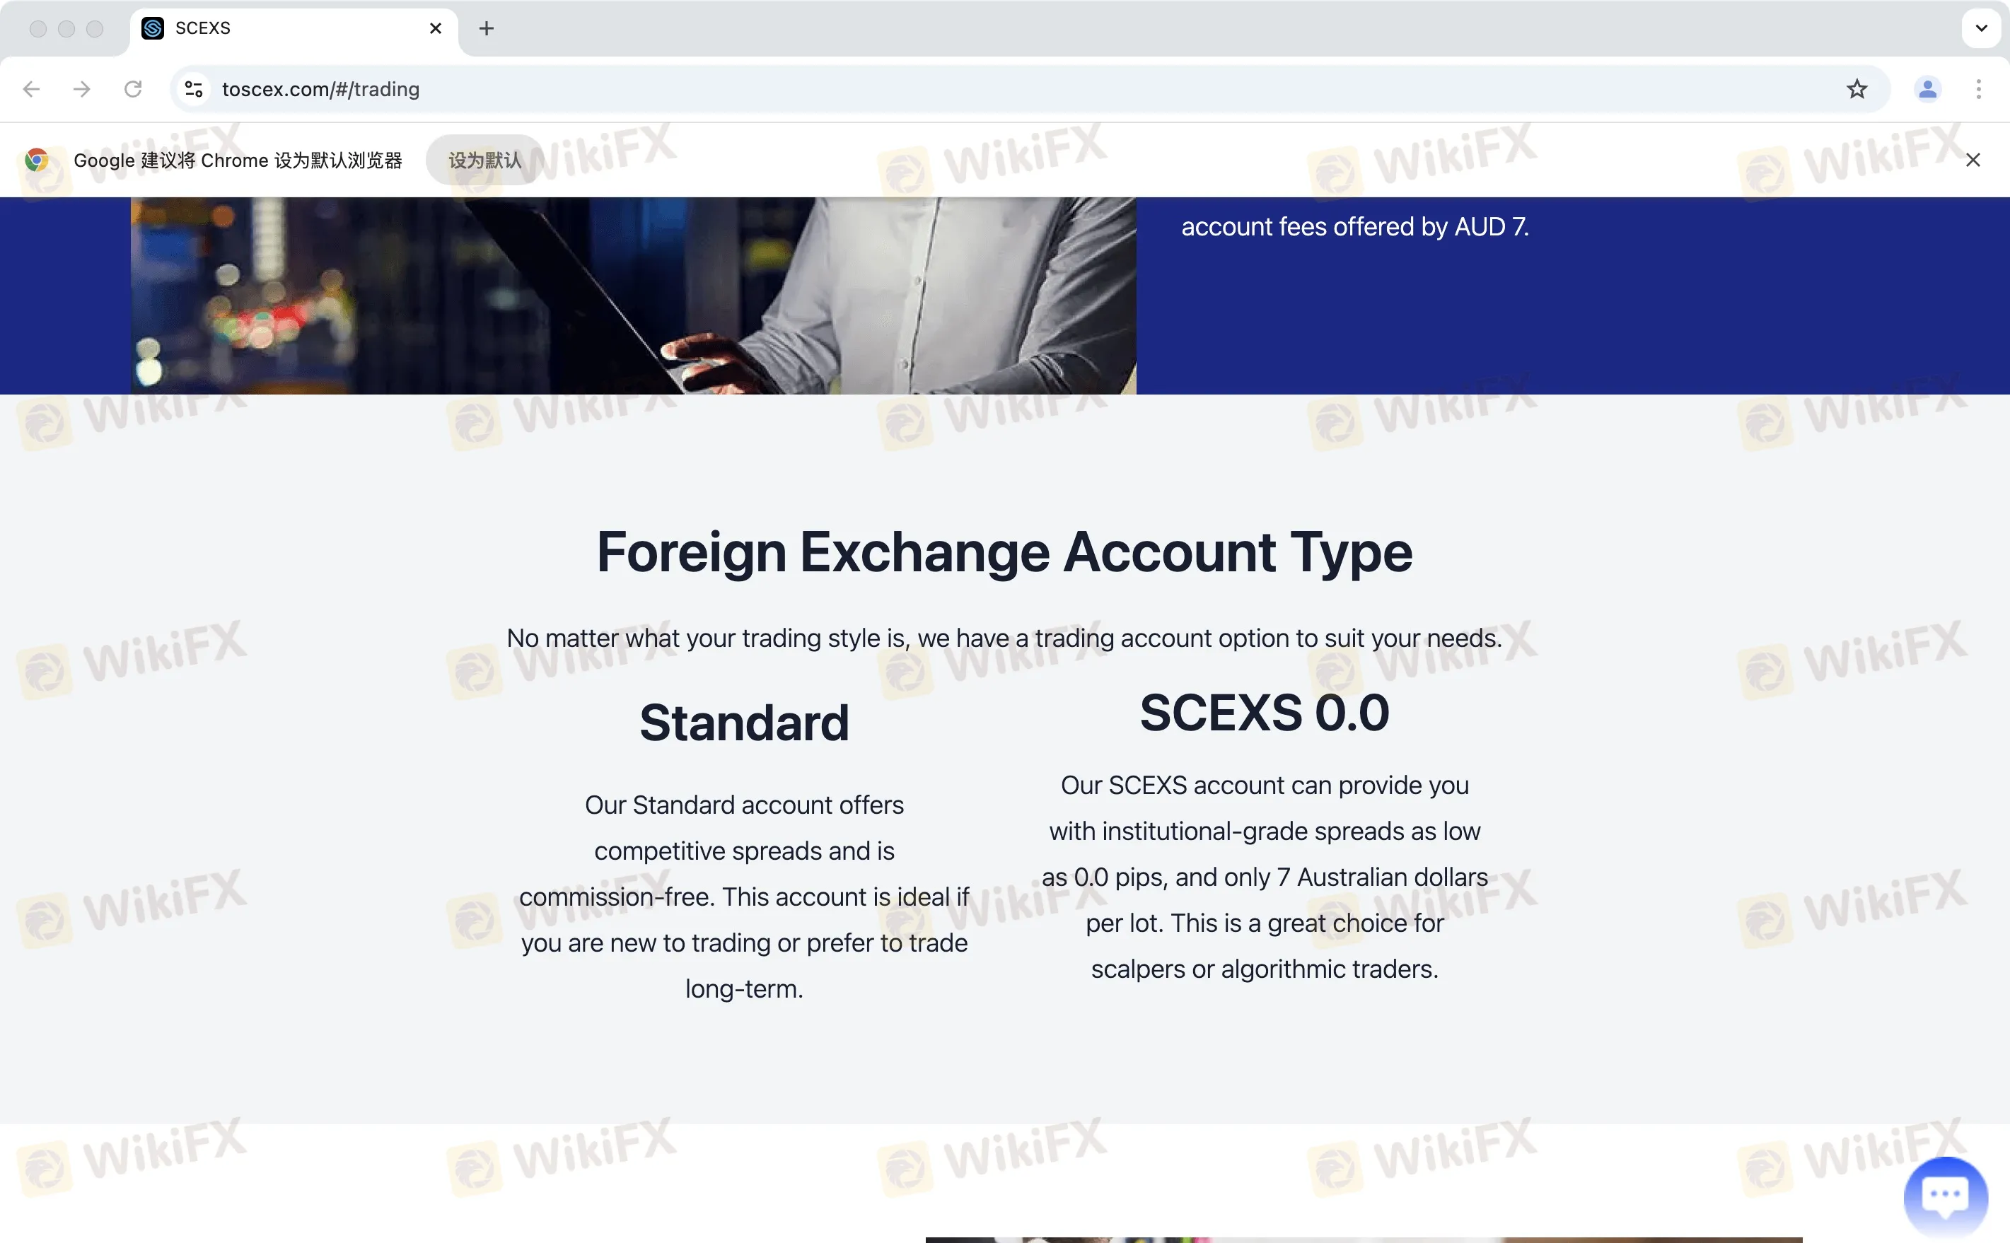This screenshot has width=2010, height=1243.
Task: Click the trader laptop banner image
Action: (633, 295)
